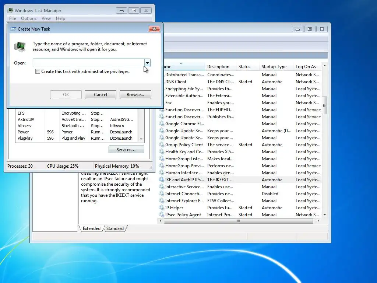The height and width of the screenshot is (283, 377).
Task: Click the Human Interface gear icon
Action: 162,172
